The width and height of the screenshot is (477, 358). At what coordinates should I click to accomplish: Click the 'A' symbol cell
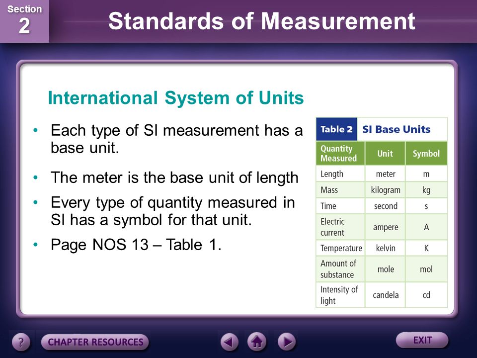(426, 227)
